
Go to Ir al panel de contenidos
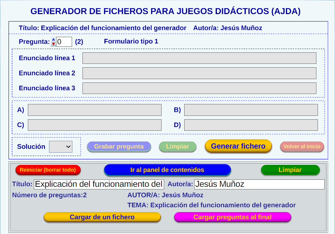167,170
